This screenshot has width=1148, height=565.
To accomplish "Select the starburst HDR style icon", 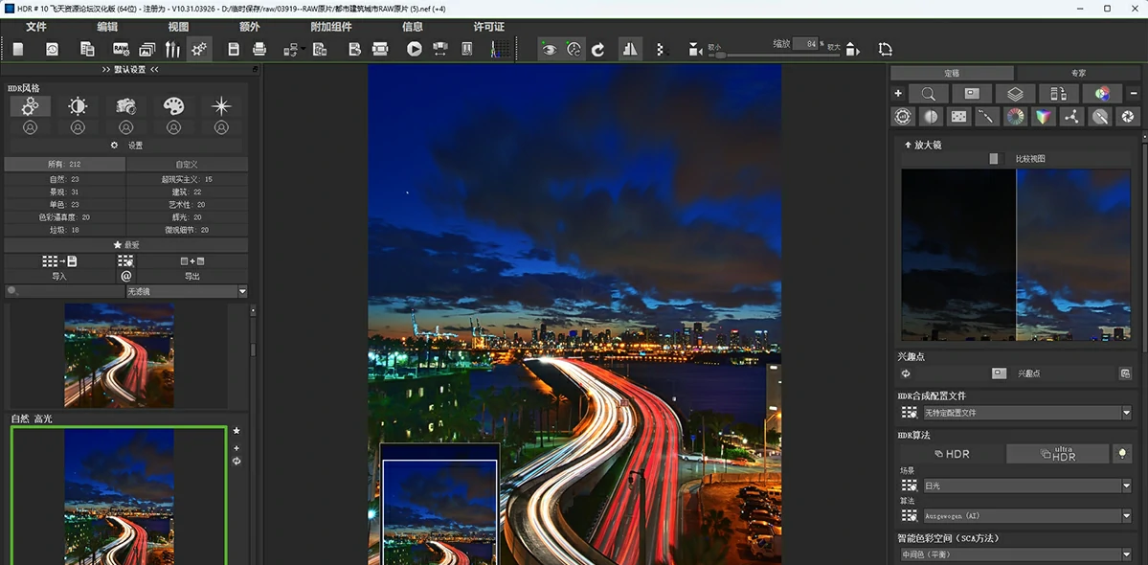I will point(221,106).
